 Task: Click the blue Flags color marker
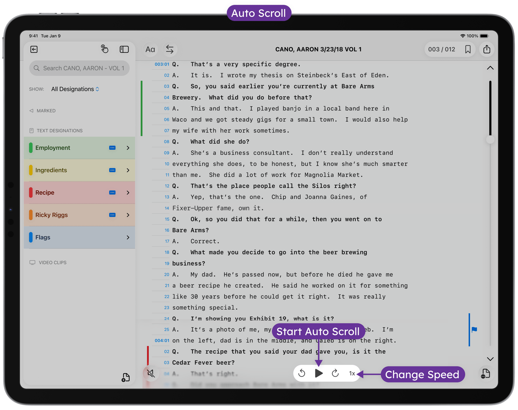(x=31, y=238)
